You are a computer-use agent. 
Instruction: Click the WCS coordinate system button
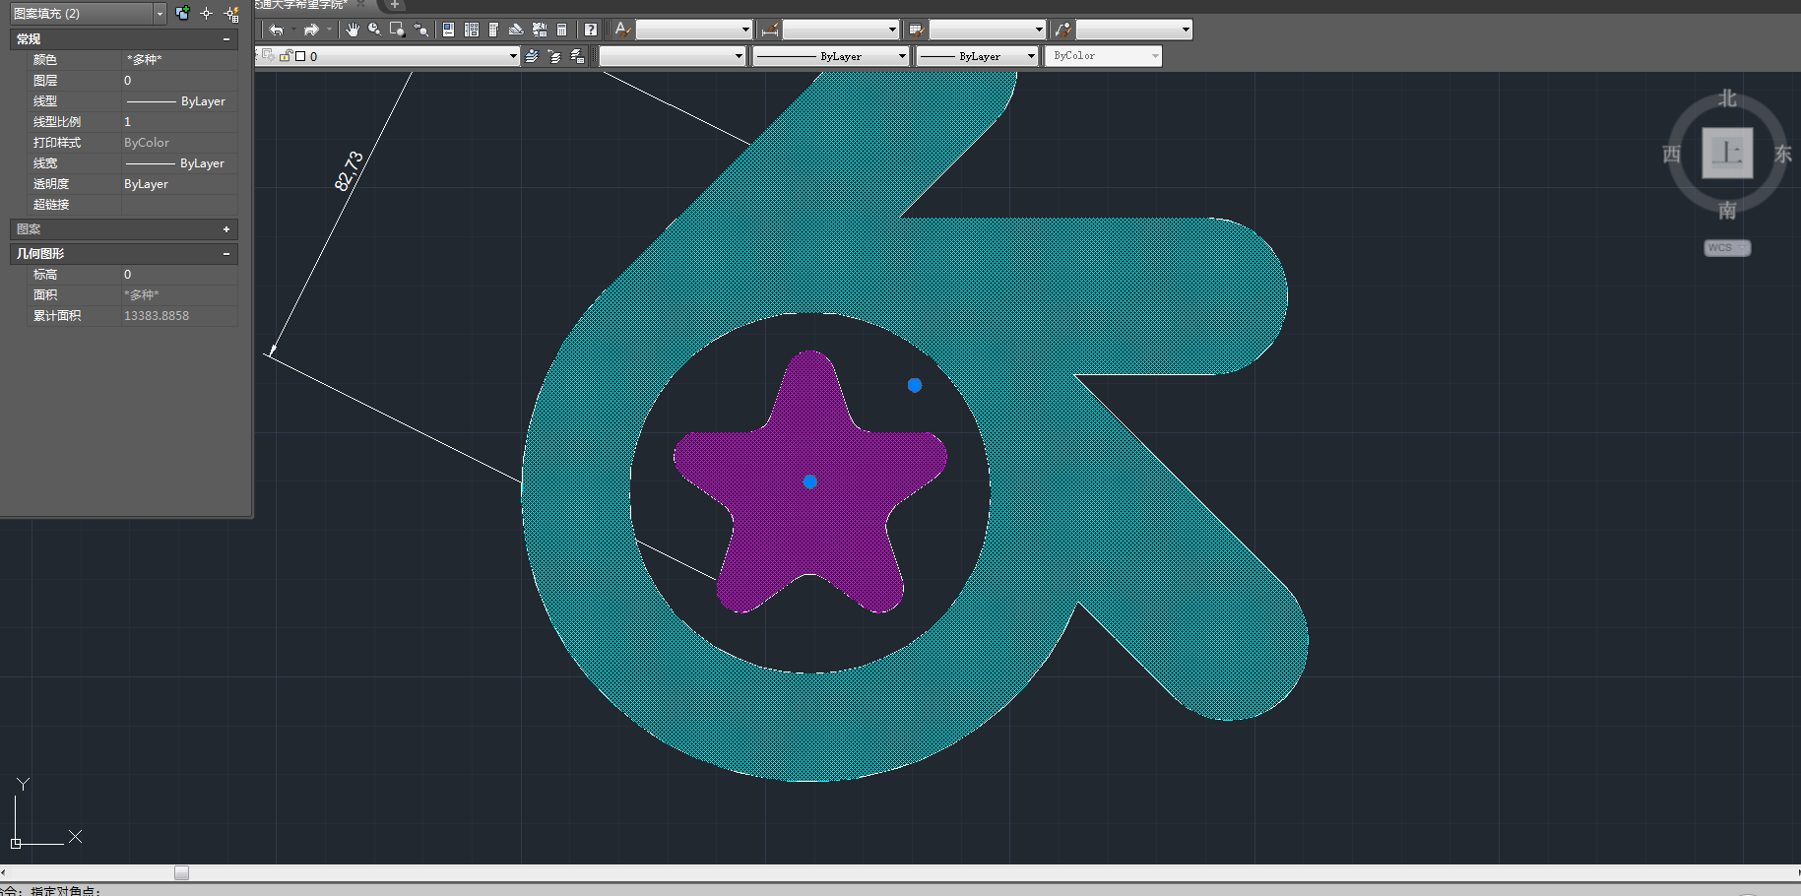1726,248
